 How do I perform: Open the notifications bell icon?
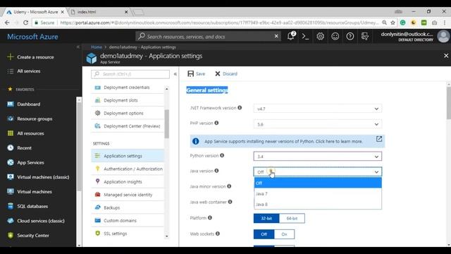point(291,36)
